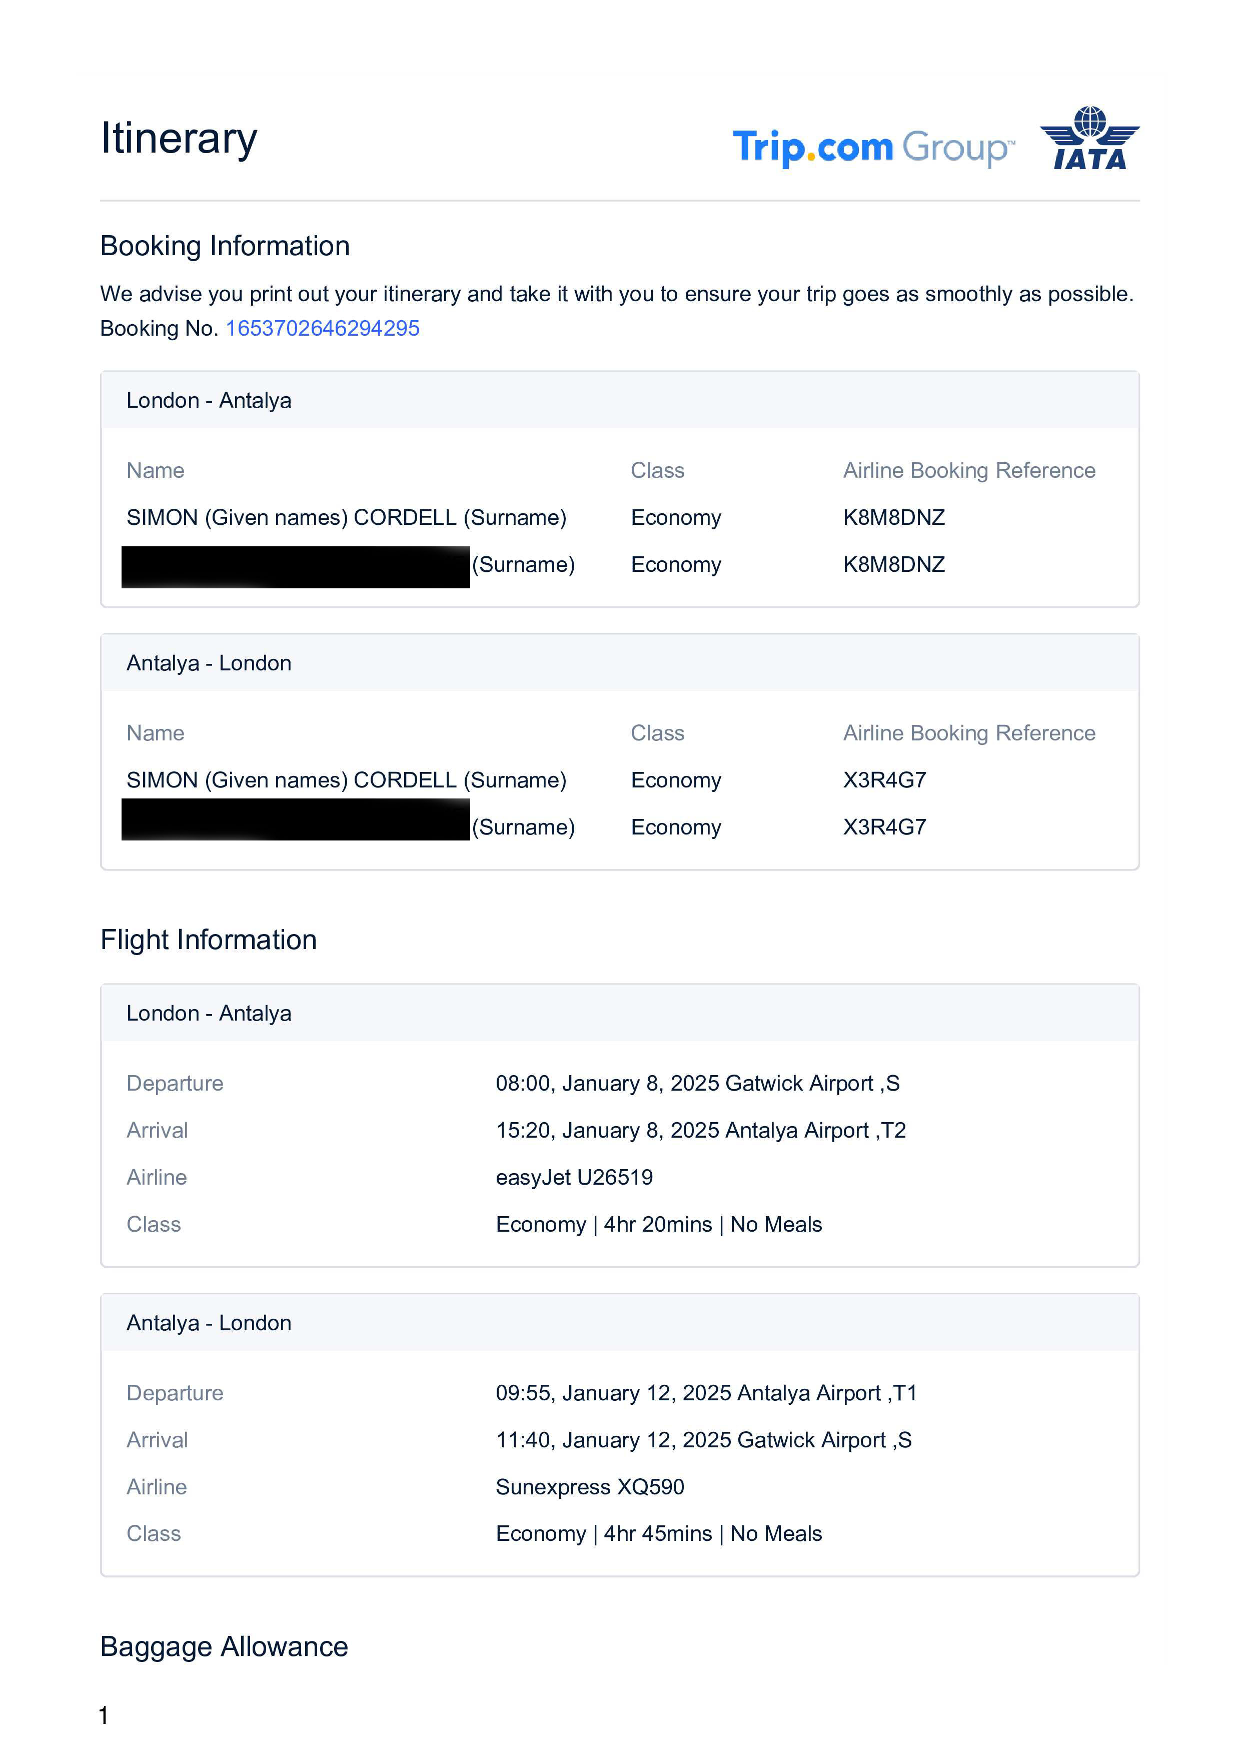Image resolution: width=1240 pixels, height=1755 pixels.
Task: Click the redacted name in London - Antalya
Action: [x=296, y=566]
